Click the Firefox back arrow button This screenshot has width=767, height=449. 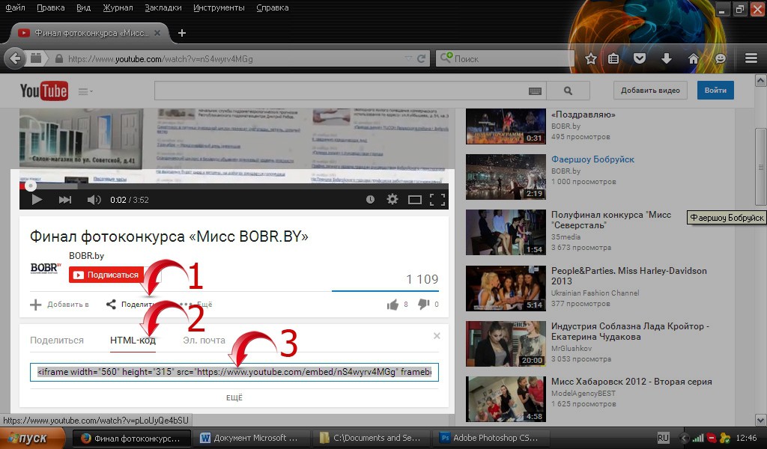tap(15, 58)
